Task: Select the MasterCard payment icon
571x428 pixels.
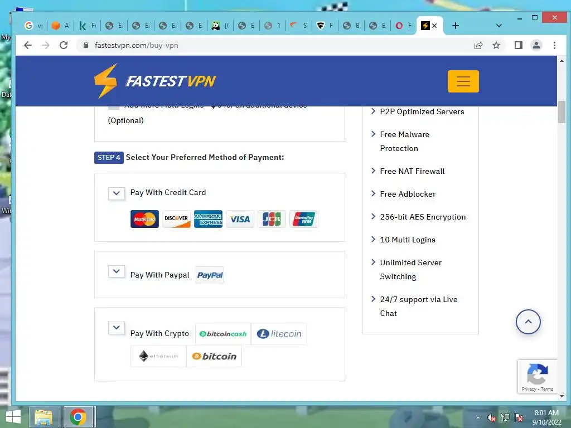Action: pyautogui.click(x=144, y=219)
